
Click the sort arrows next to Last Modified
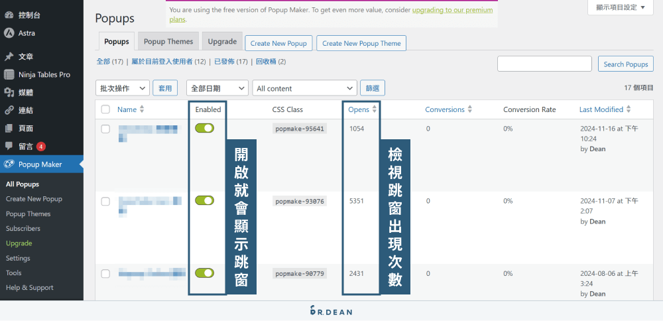(629, 109)
